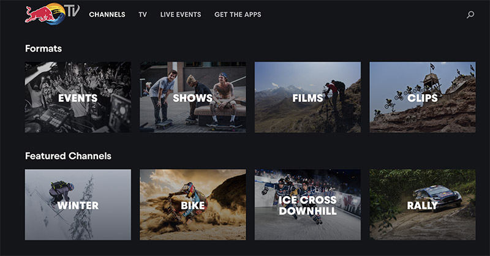The width and height of the screenshot is (490, 256).
Task: Click the RALLY title text
Action: [x=423, y=205]
